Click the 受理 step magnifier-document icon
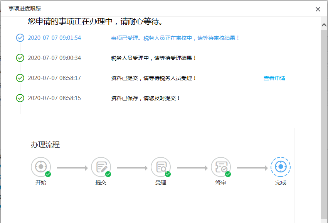 (161, 167)
